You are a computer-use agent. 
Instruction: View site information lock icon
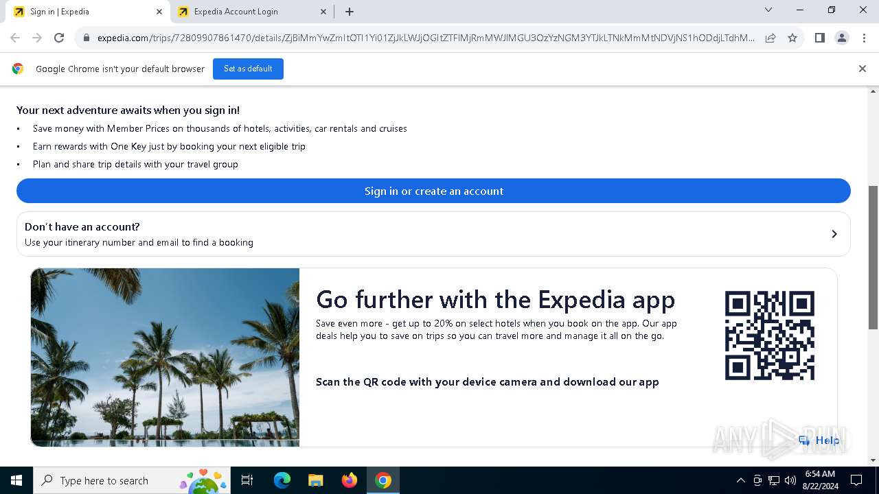[87, 38]
